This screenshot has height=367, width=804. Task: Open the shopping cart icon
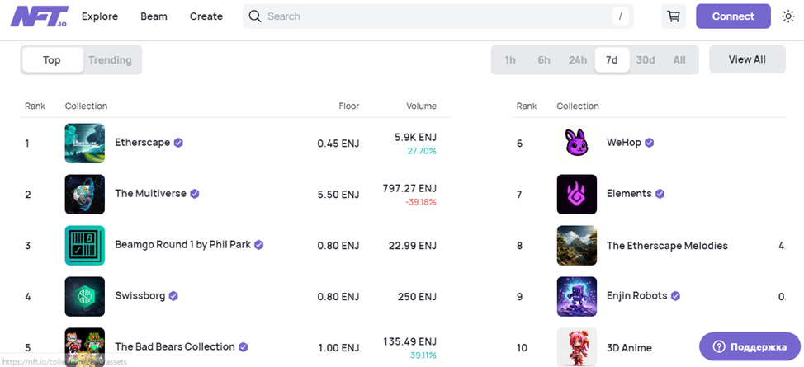click(x=674, y=16)
